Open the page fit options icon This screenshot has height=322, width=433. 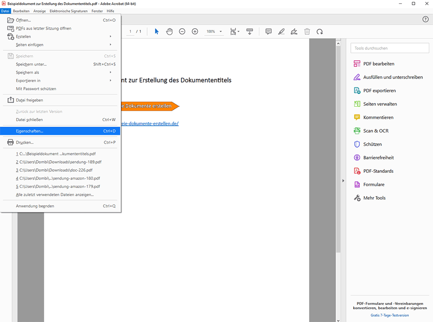tap(235, 32)
